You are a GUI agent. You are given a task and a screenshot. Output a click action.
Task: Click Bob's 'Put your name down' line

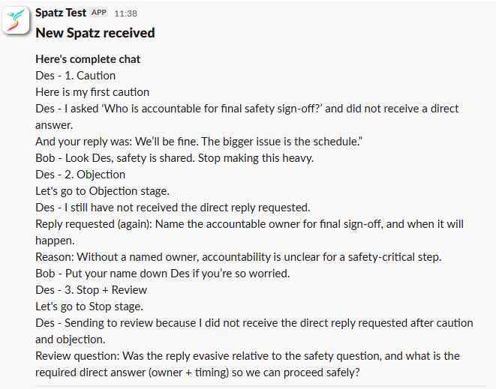click(162, 274)
